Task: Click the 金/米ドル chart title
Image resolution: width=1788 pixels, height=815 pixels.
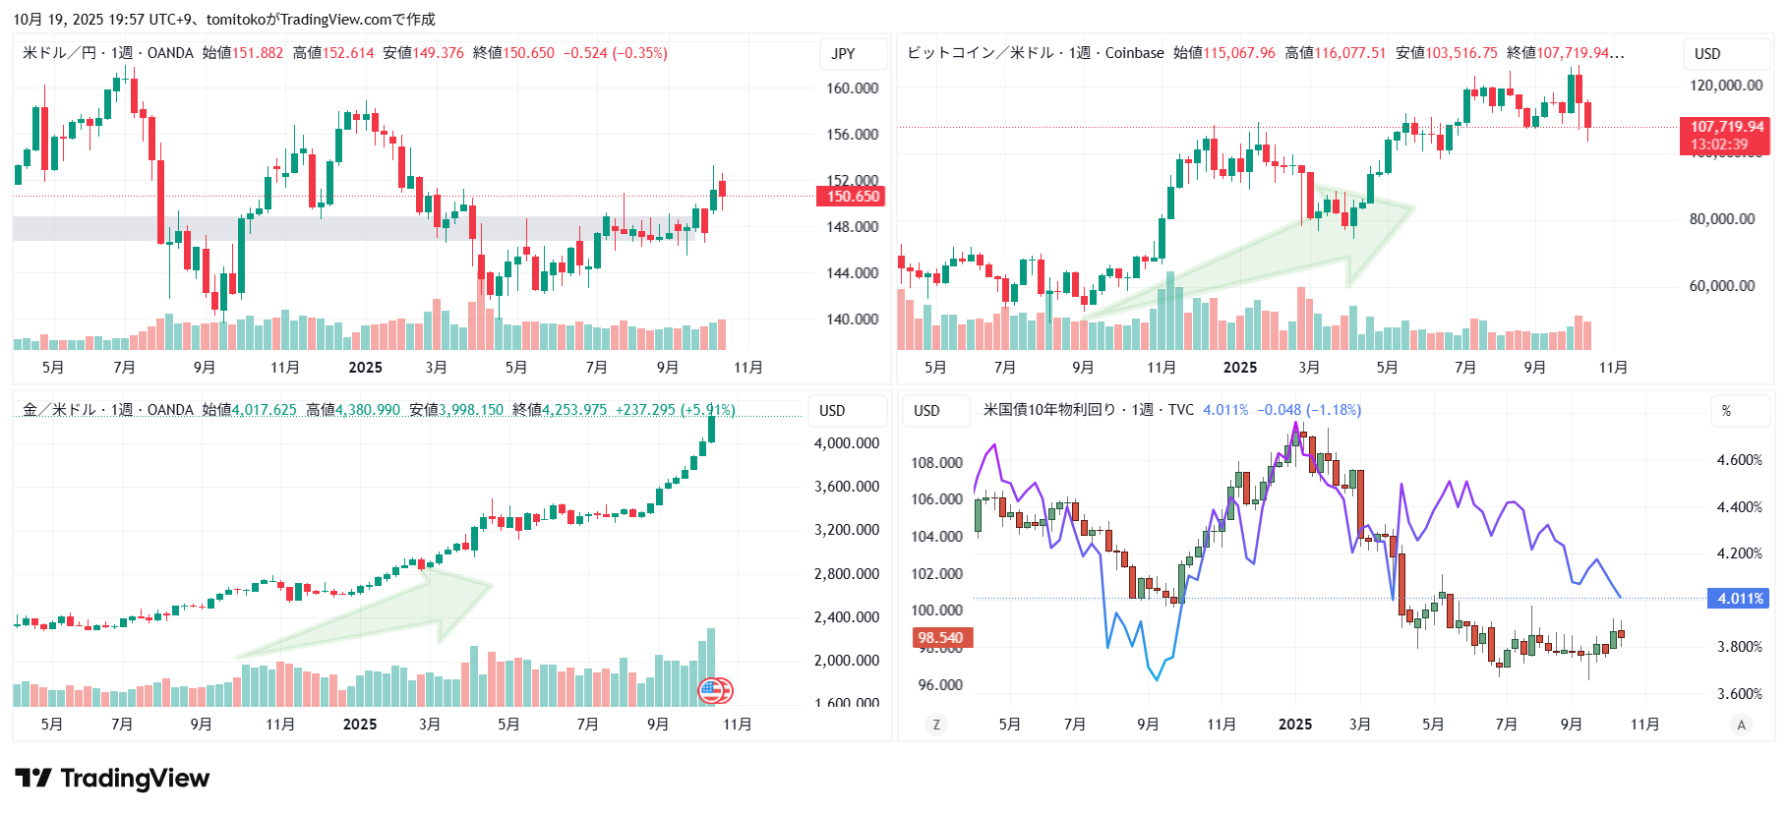Action: 59,410
